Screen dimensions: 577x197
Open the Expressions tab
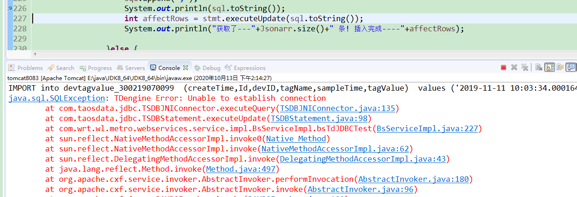(x=245, y=68)
